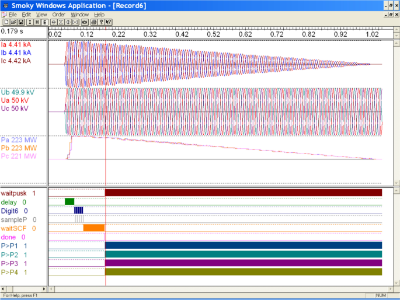Open the View menu
The width and height of the screenshot is (400, 300).
tap(41, 15)
